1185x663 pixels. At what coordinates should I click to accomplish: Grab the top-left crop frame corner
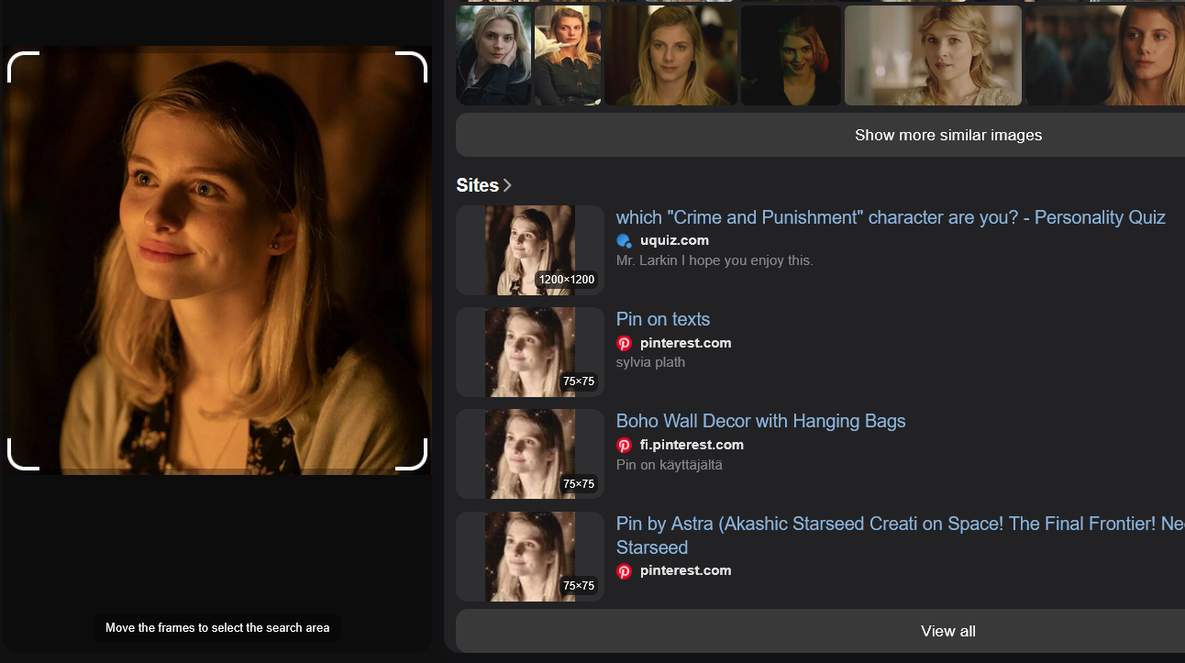[23, 67]
